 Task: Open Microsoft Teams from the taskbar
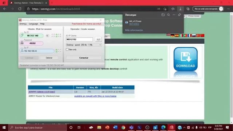tap(131, 127)
